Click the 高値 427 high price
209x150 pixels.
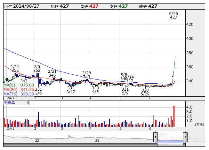(x=89, y=6)
